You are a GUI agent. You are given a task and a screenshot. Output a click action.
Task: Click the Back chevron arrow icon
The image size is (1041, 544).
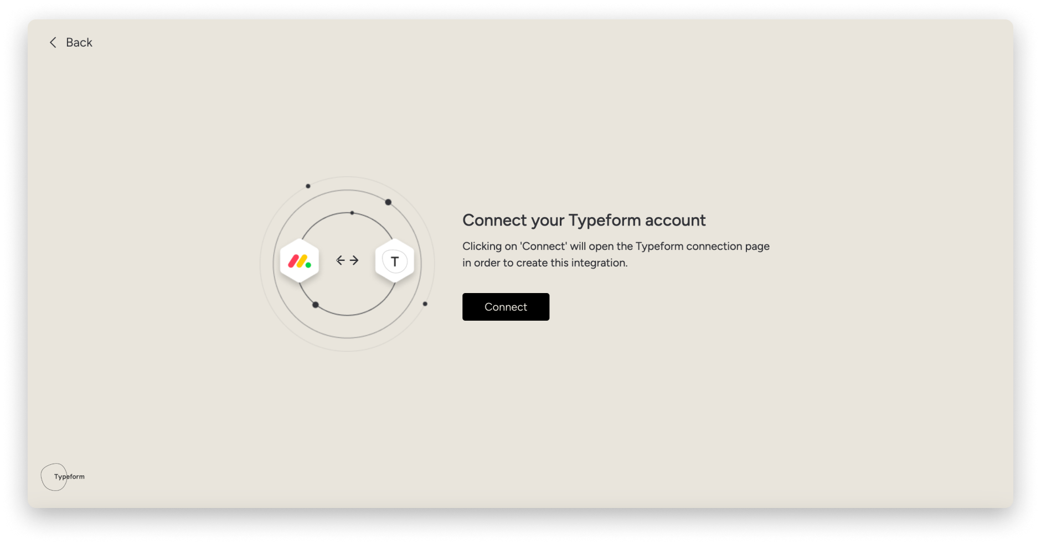coord(53,43)
